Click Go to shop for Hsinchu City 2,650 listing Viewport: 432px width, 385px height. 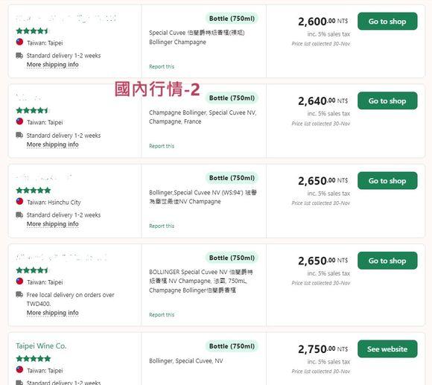coord(387,181)
